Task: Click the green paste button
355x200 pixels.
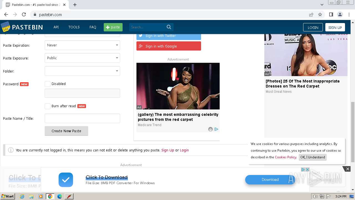Action: 113,27
